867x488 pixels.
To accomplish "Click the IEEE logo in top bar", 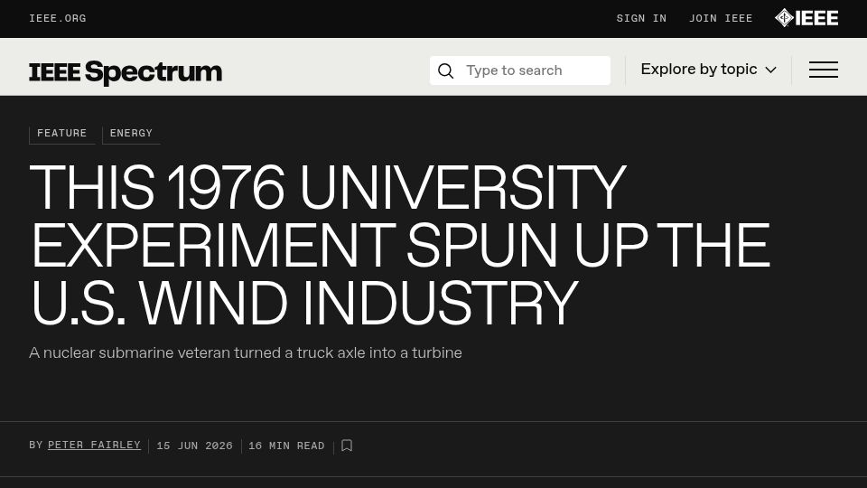I will [806, 18].
